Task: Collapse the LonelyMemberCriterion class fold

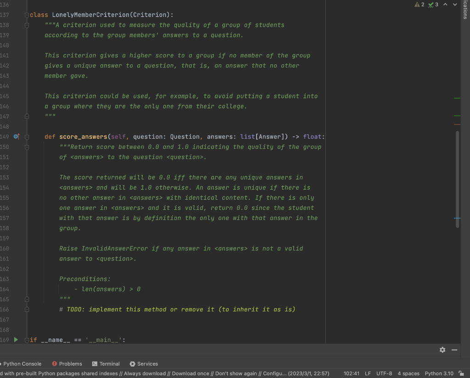Action: tap(27, 15)
